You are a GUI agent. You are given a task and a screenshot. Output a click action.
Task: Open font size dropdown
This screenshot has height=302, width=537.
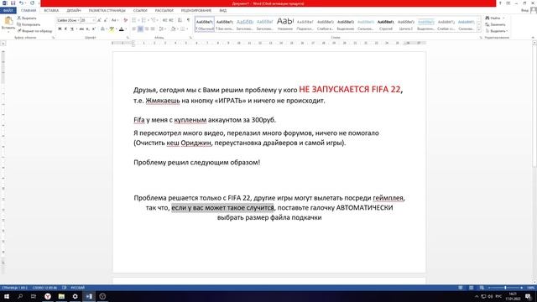(x=94, y=20)
